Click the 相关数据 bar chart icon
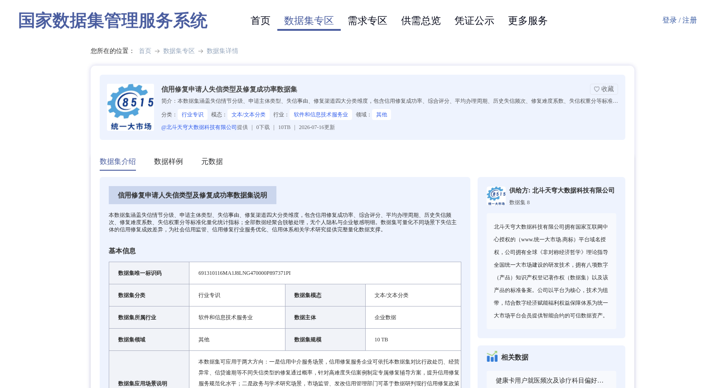Image resolution: width=725 pixels, height=388 pixels. pyautogui.click(x=492, y=357)
